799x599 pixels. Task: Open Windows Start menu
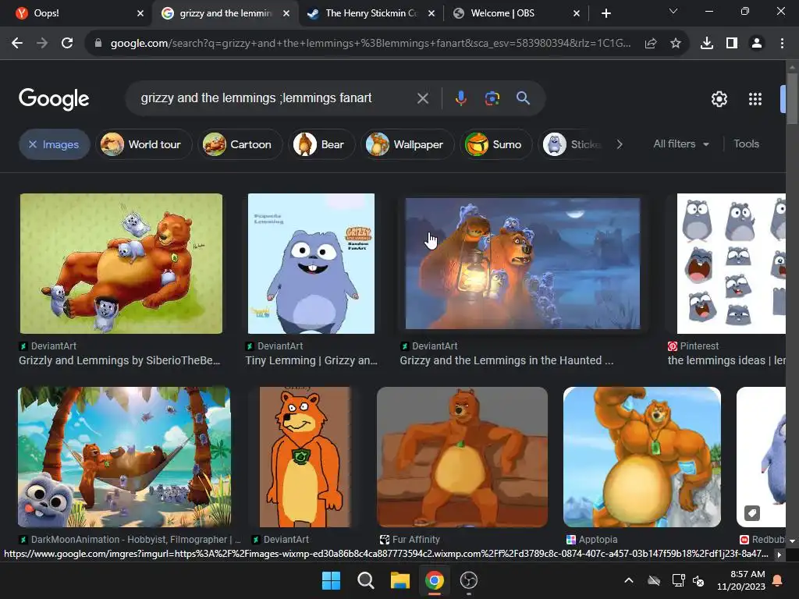pos(331,580)
